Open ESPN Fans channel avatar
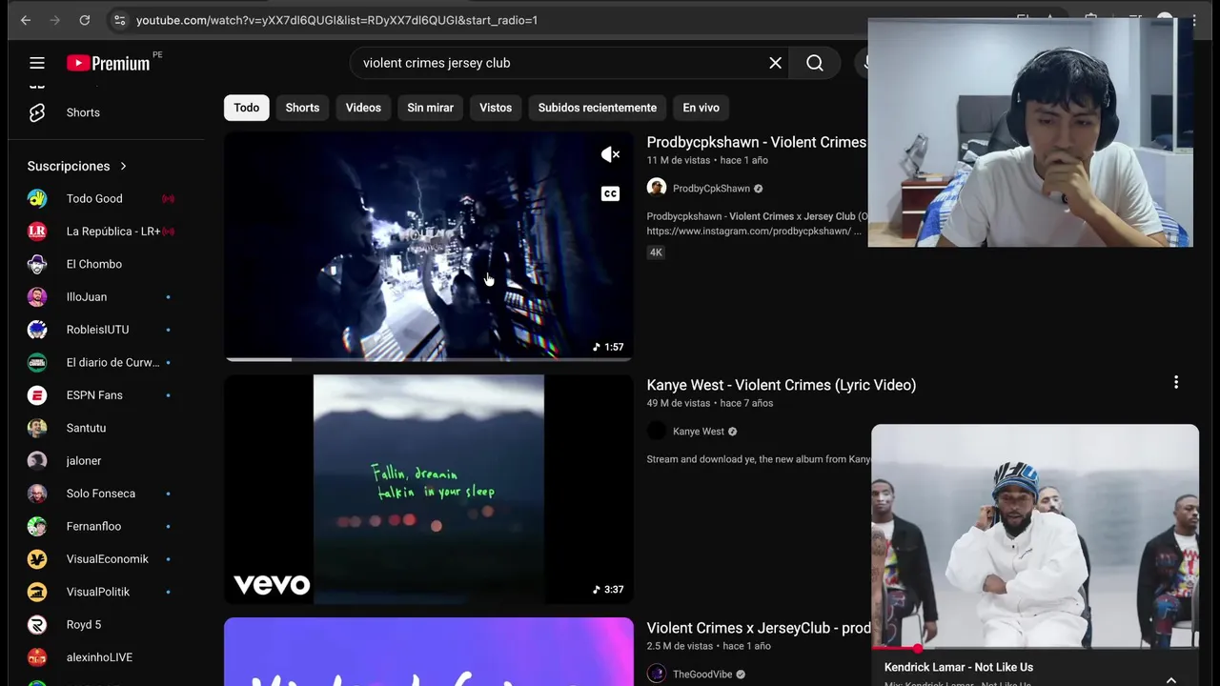 (37, 395)
